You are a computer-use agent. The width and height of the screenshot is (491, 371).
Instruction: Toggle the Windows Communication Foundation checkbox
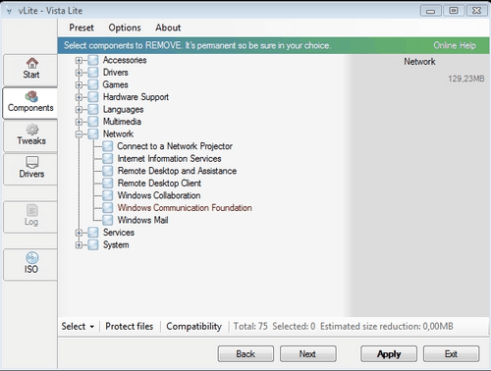(108, 208)
